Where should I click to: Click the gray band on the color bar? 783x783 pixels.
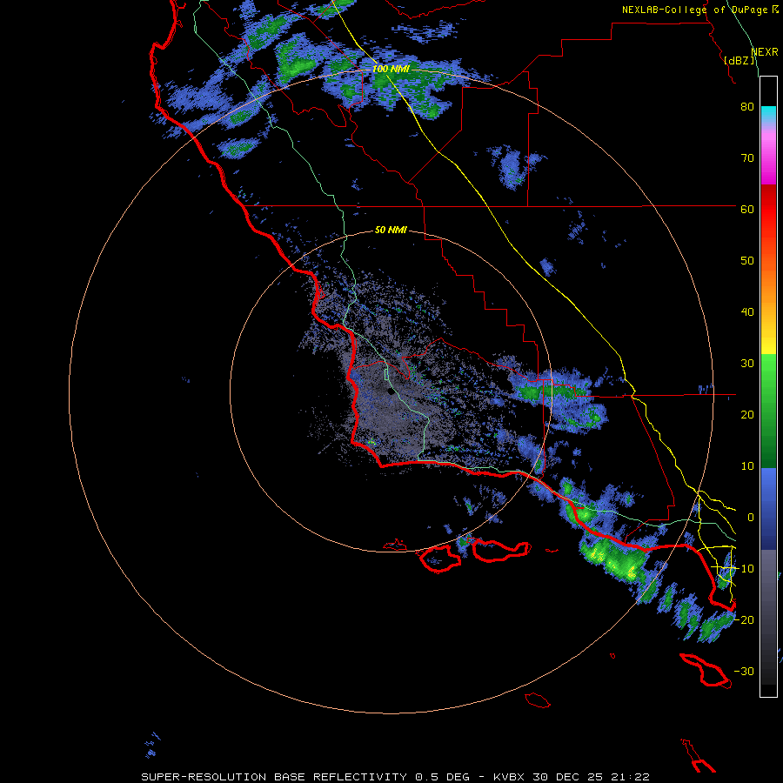click(768, 617)
